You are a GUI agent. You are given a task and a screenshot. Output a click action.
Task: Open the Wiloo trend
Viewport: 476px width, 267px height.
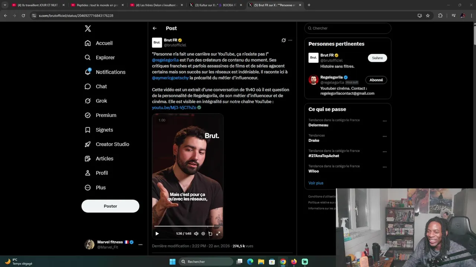[x=313, y=171]
